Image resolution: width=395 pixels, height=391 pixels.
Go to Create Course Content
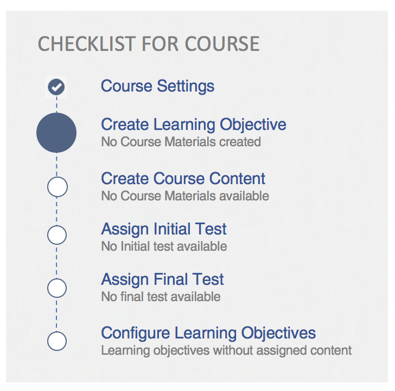(183, 179)
